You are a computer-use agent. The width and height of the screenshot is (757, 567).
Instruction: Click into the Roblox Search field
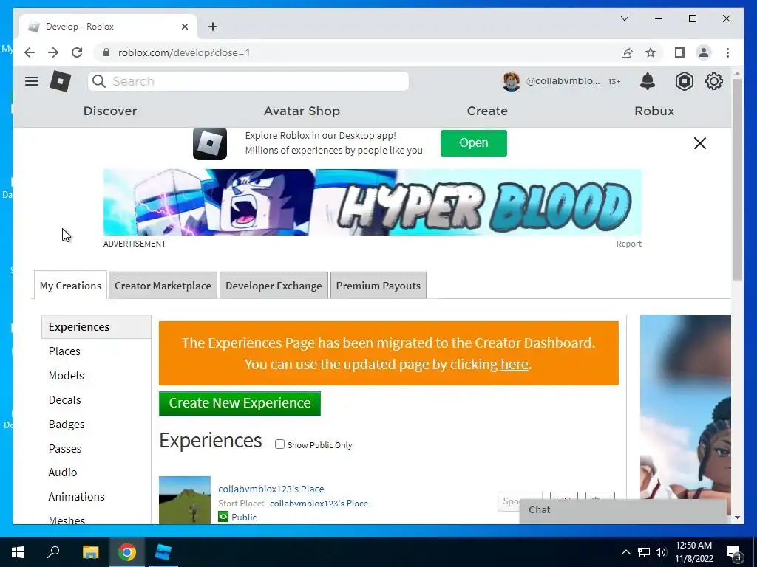(248, 81)
